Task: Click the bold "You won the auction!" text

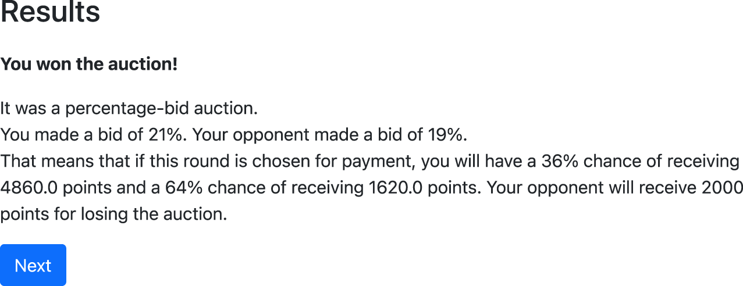Action: click(89, 64)
